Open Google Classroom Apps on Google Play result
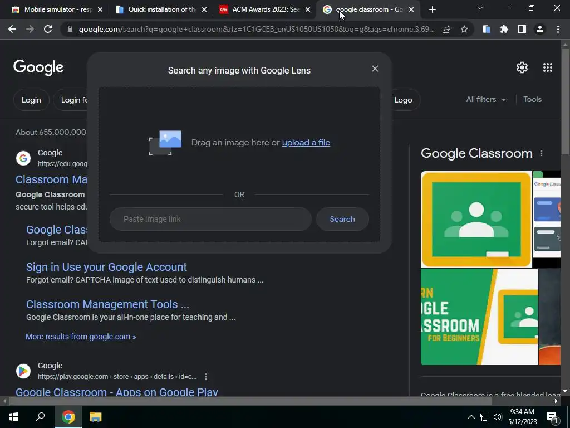The height and width of the screenshot is (428, 570). pyautogui.click(x=117, y=392)
